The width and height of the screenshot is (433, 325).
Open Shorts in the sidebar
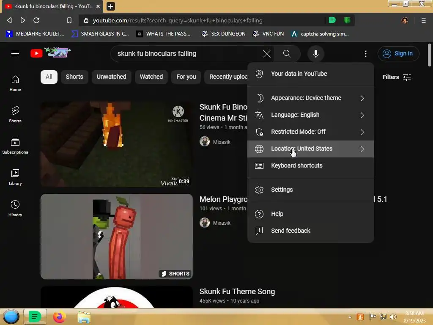click(15, 115)
